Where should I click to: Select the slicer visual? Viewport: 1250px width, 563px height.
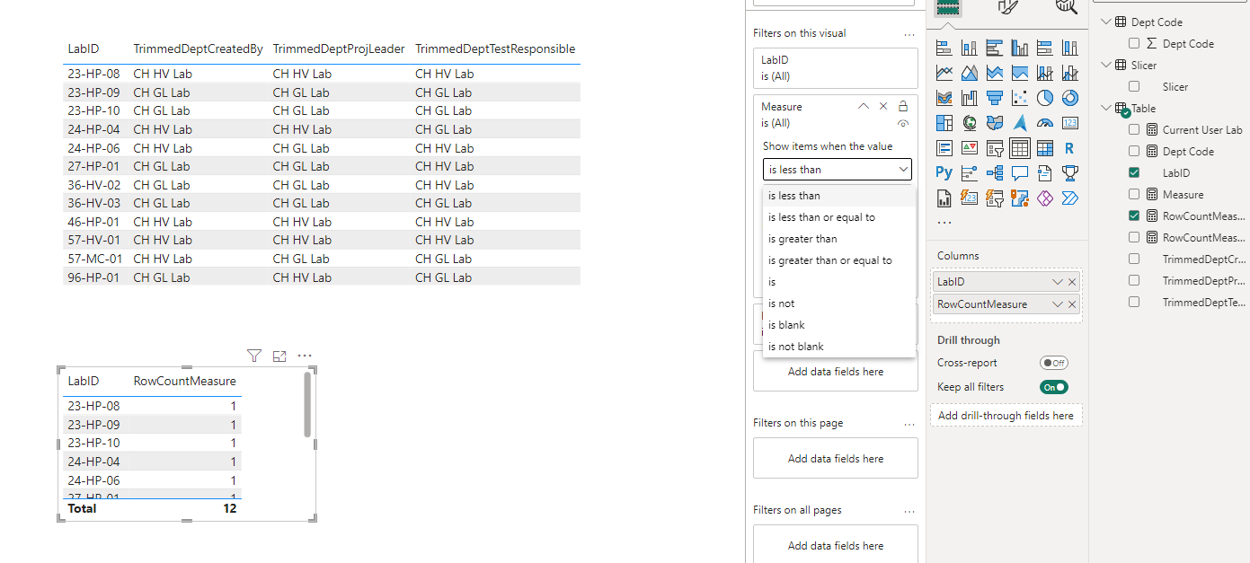pos(995,148)
